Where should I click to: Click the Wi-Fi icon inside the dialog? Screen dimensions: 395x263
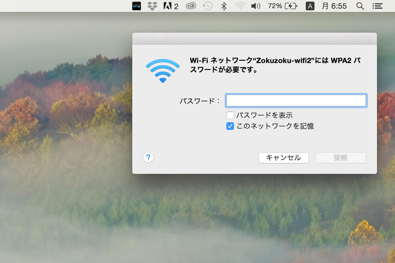(162, 70)
